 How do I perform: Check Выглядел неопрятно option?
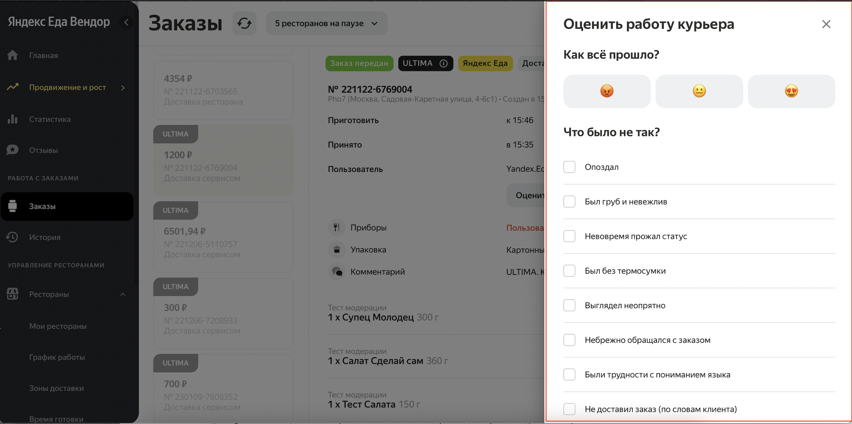pyautogui.click(x=569, y=305)
